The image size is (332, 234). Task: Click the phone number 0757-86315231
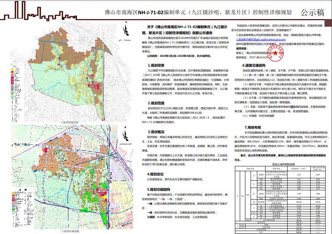[259, 58]
